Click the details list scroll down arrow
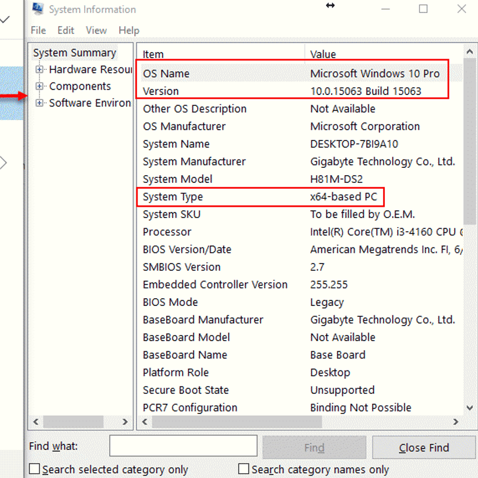This screenshot has height=478, width=478. [470, 407]
